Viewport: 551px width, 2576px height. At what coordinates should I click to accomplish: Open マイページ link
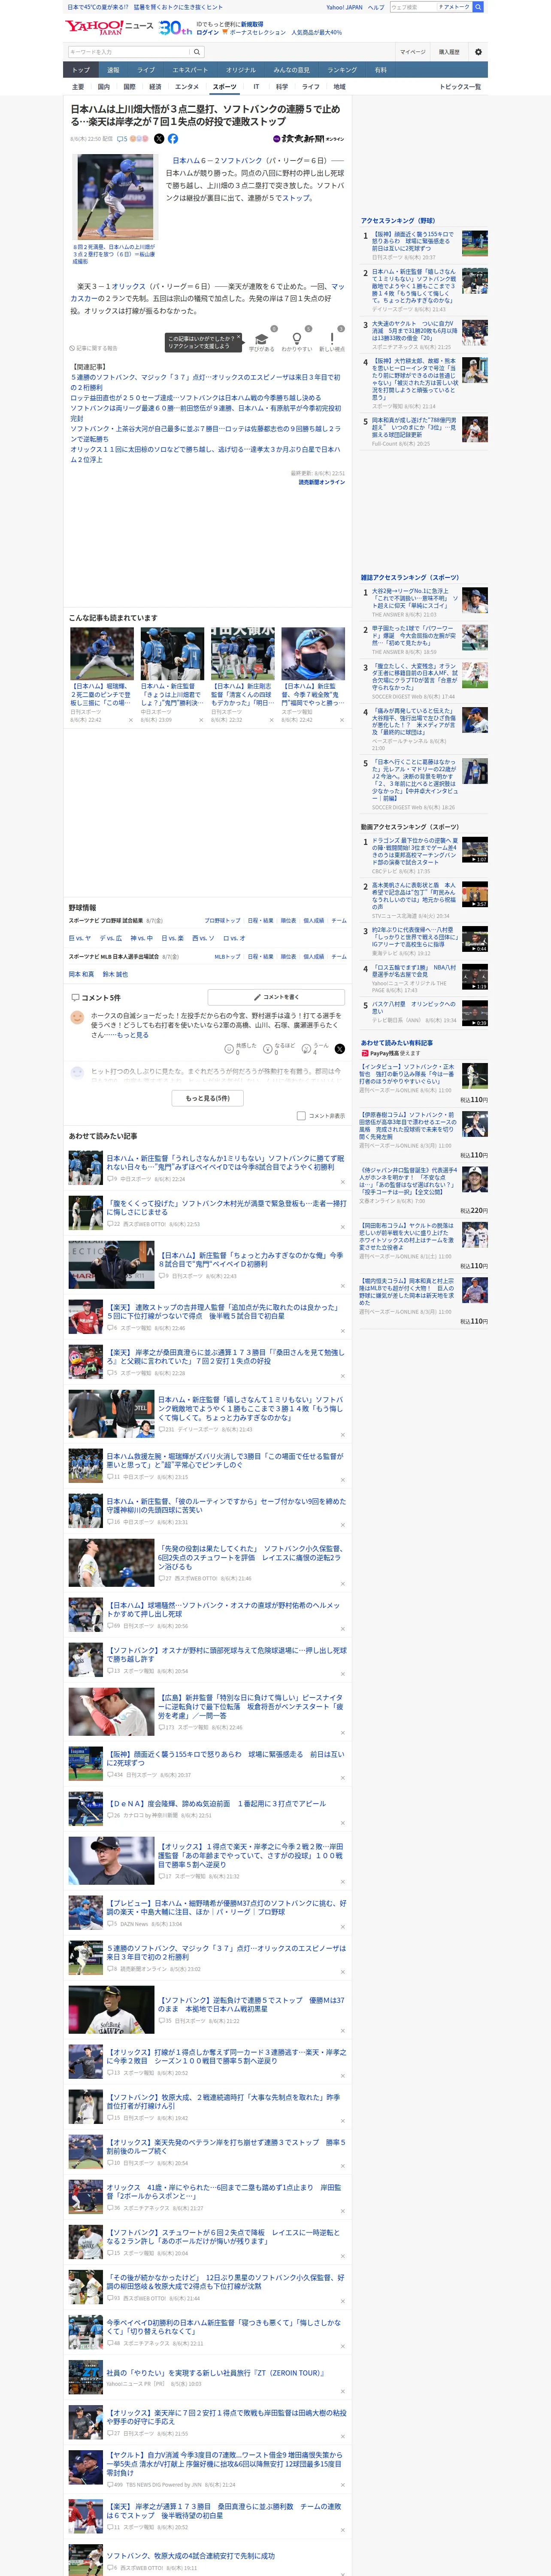tap(412, 52)
